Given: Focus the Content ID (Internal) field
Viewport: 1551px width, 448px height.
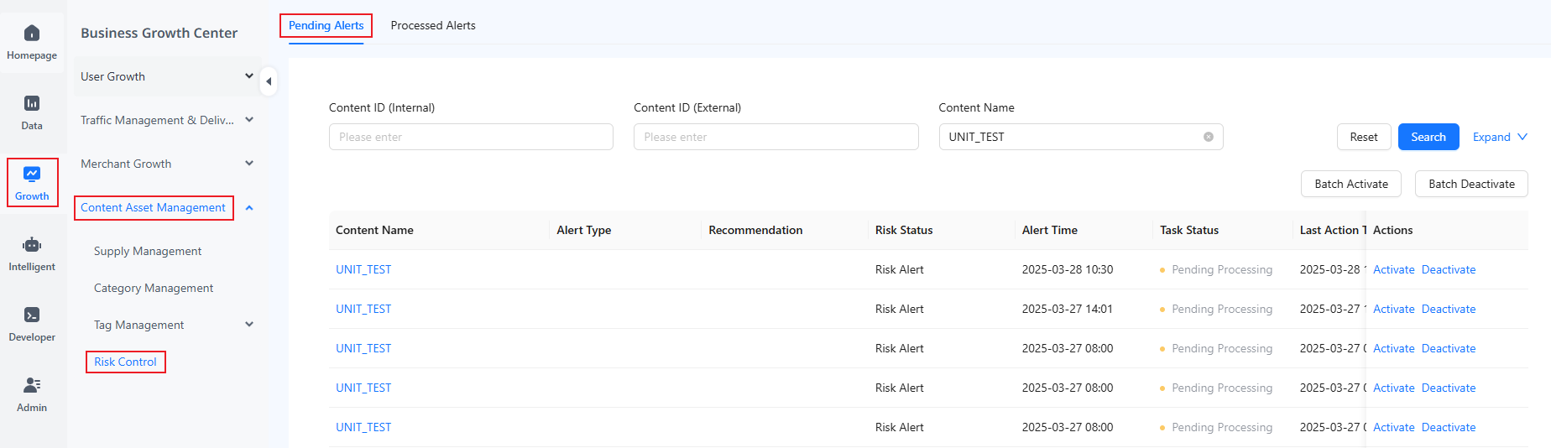Looking at the screenshot, I should [x=471, y=137].
